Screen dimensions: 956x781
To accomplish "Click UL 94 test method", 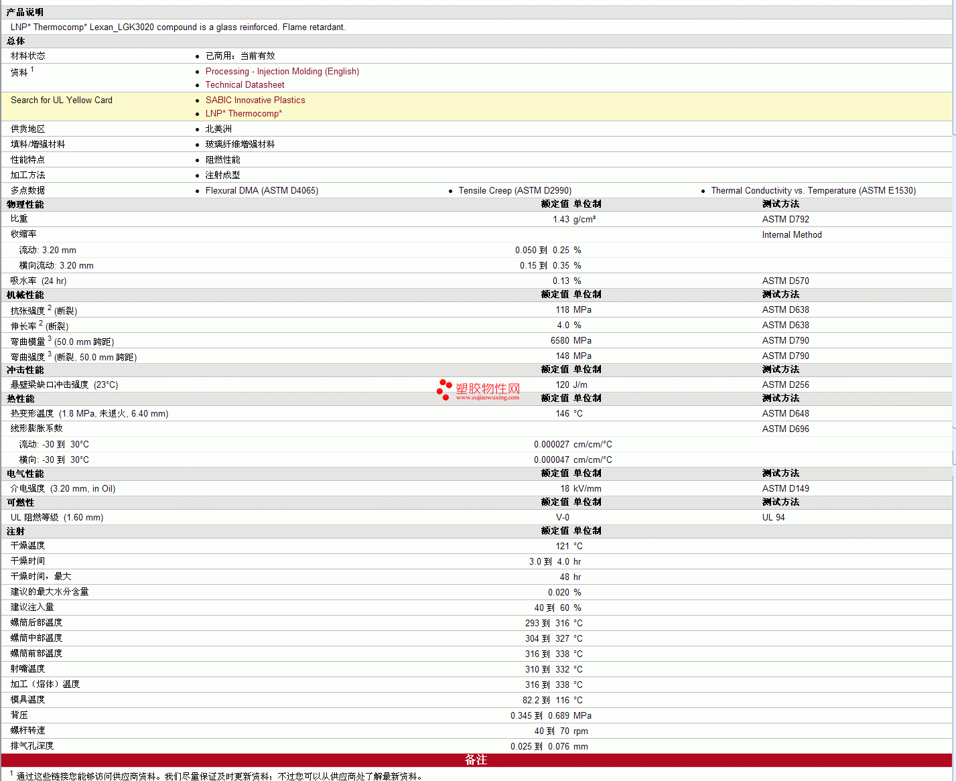I will pos(774,518).
